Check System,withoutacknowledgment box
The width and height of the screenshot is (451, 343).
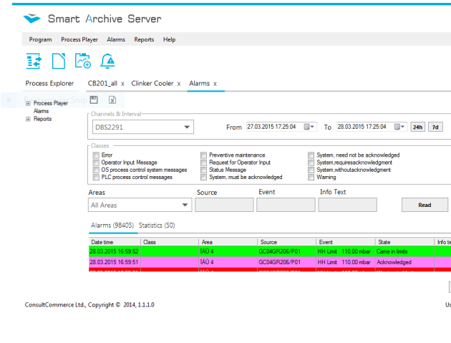(x=311, y=170)
